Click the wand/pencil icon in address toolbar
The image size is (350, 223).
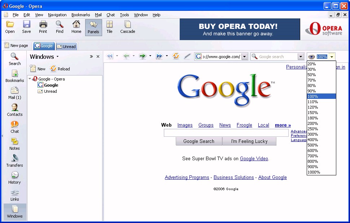[187, 56]
